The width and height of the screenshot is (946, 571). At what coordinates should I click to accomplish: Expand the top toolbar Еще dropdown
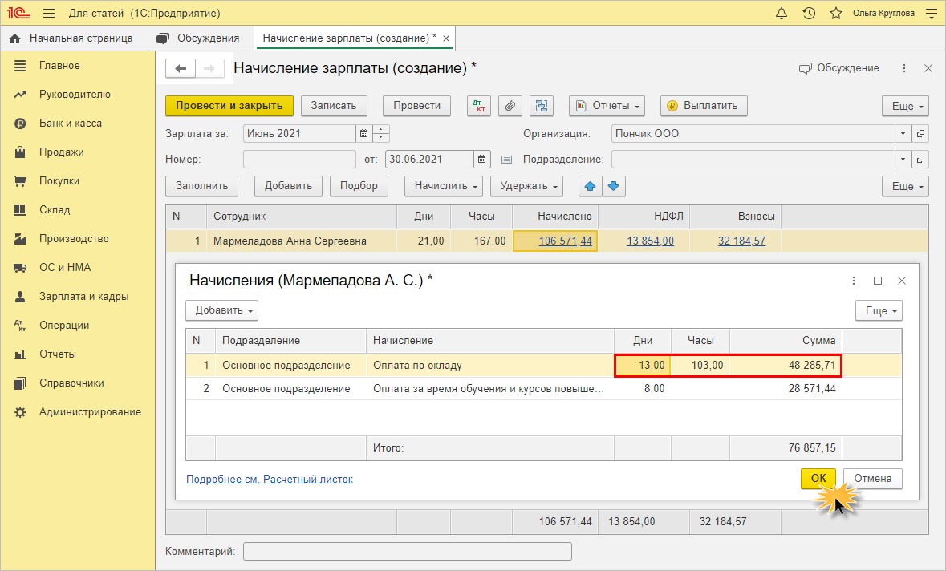point(905,106)
